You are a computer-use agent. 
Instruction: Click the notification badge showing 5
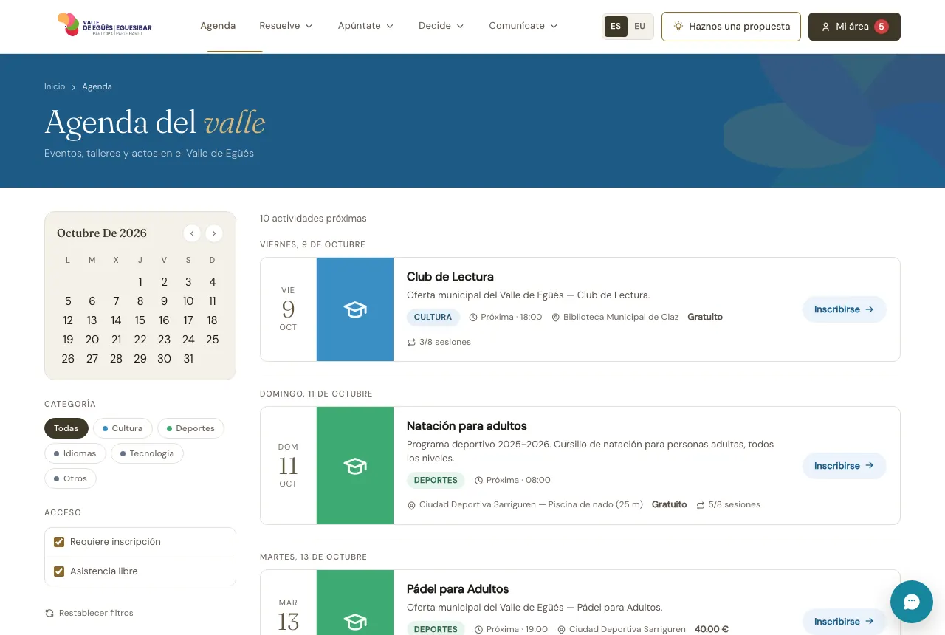(x=882, y=26)
